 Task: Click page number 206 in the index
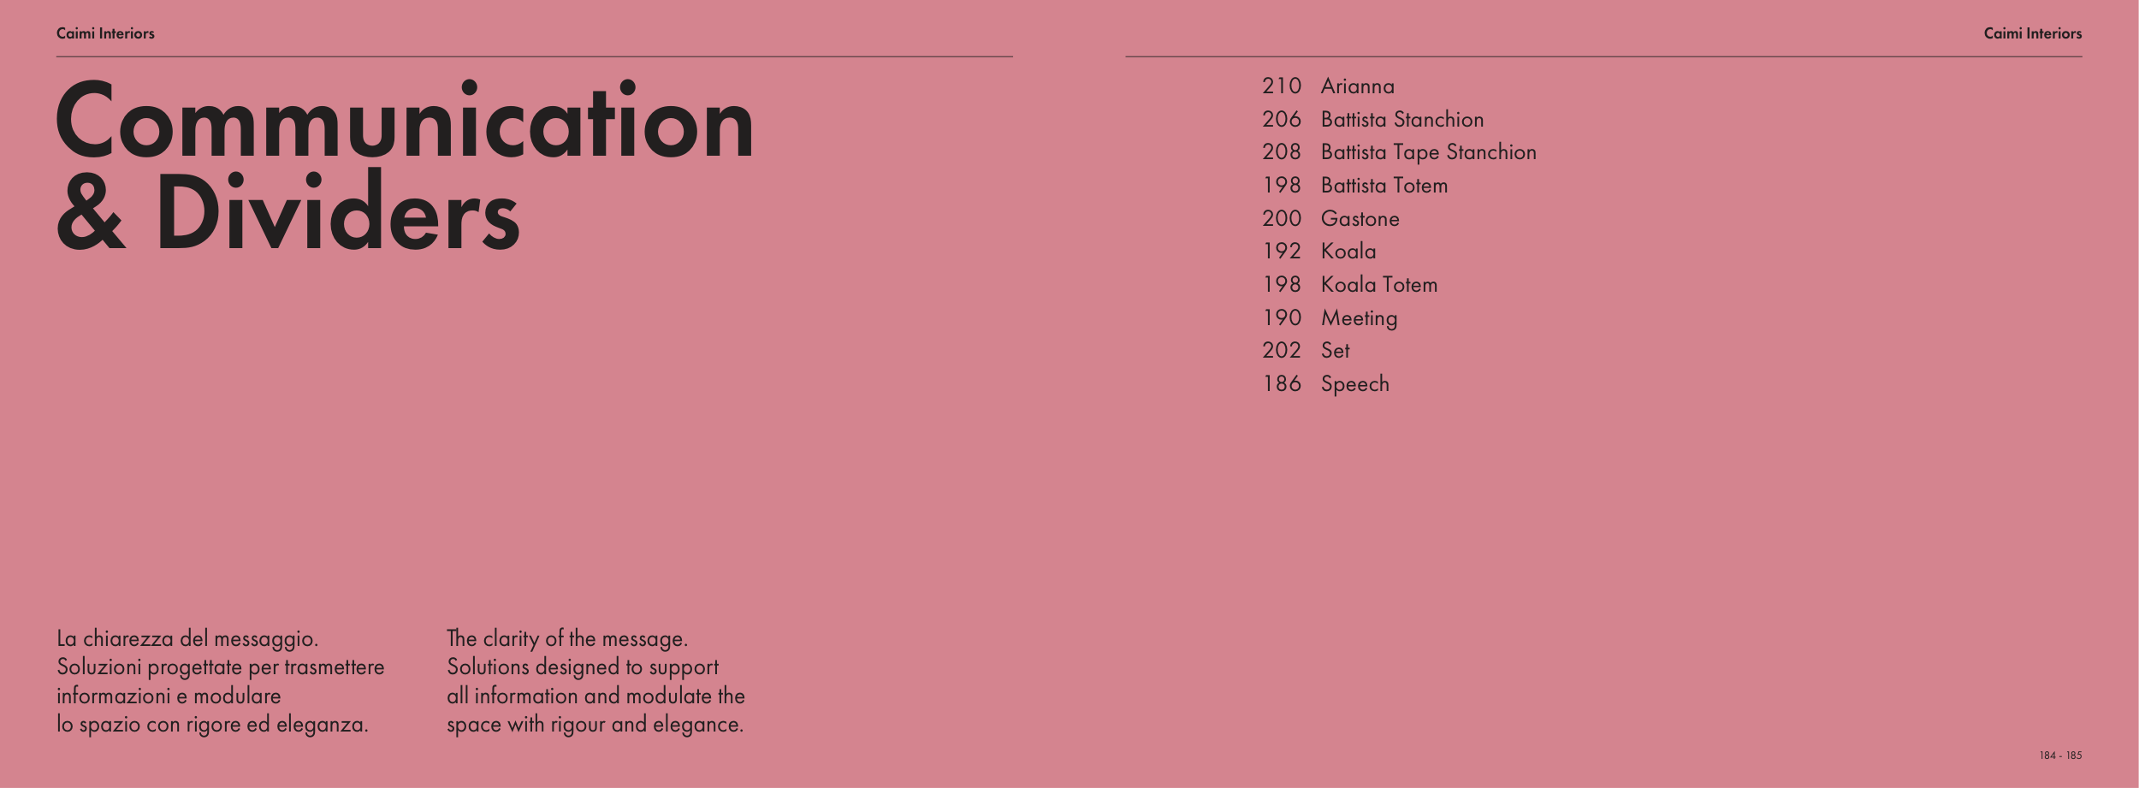[x=1281, y=120]
